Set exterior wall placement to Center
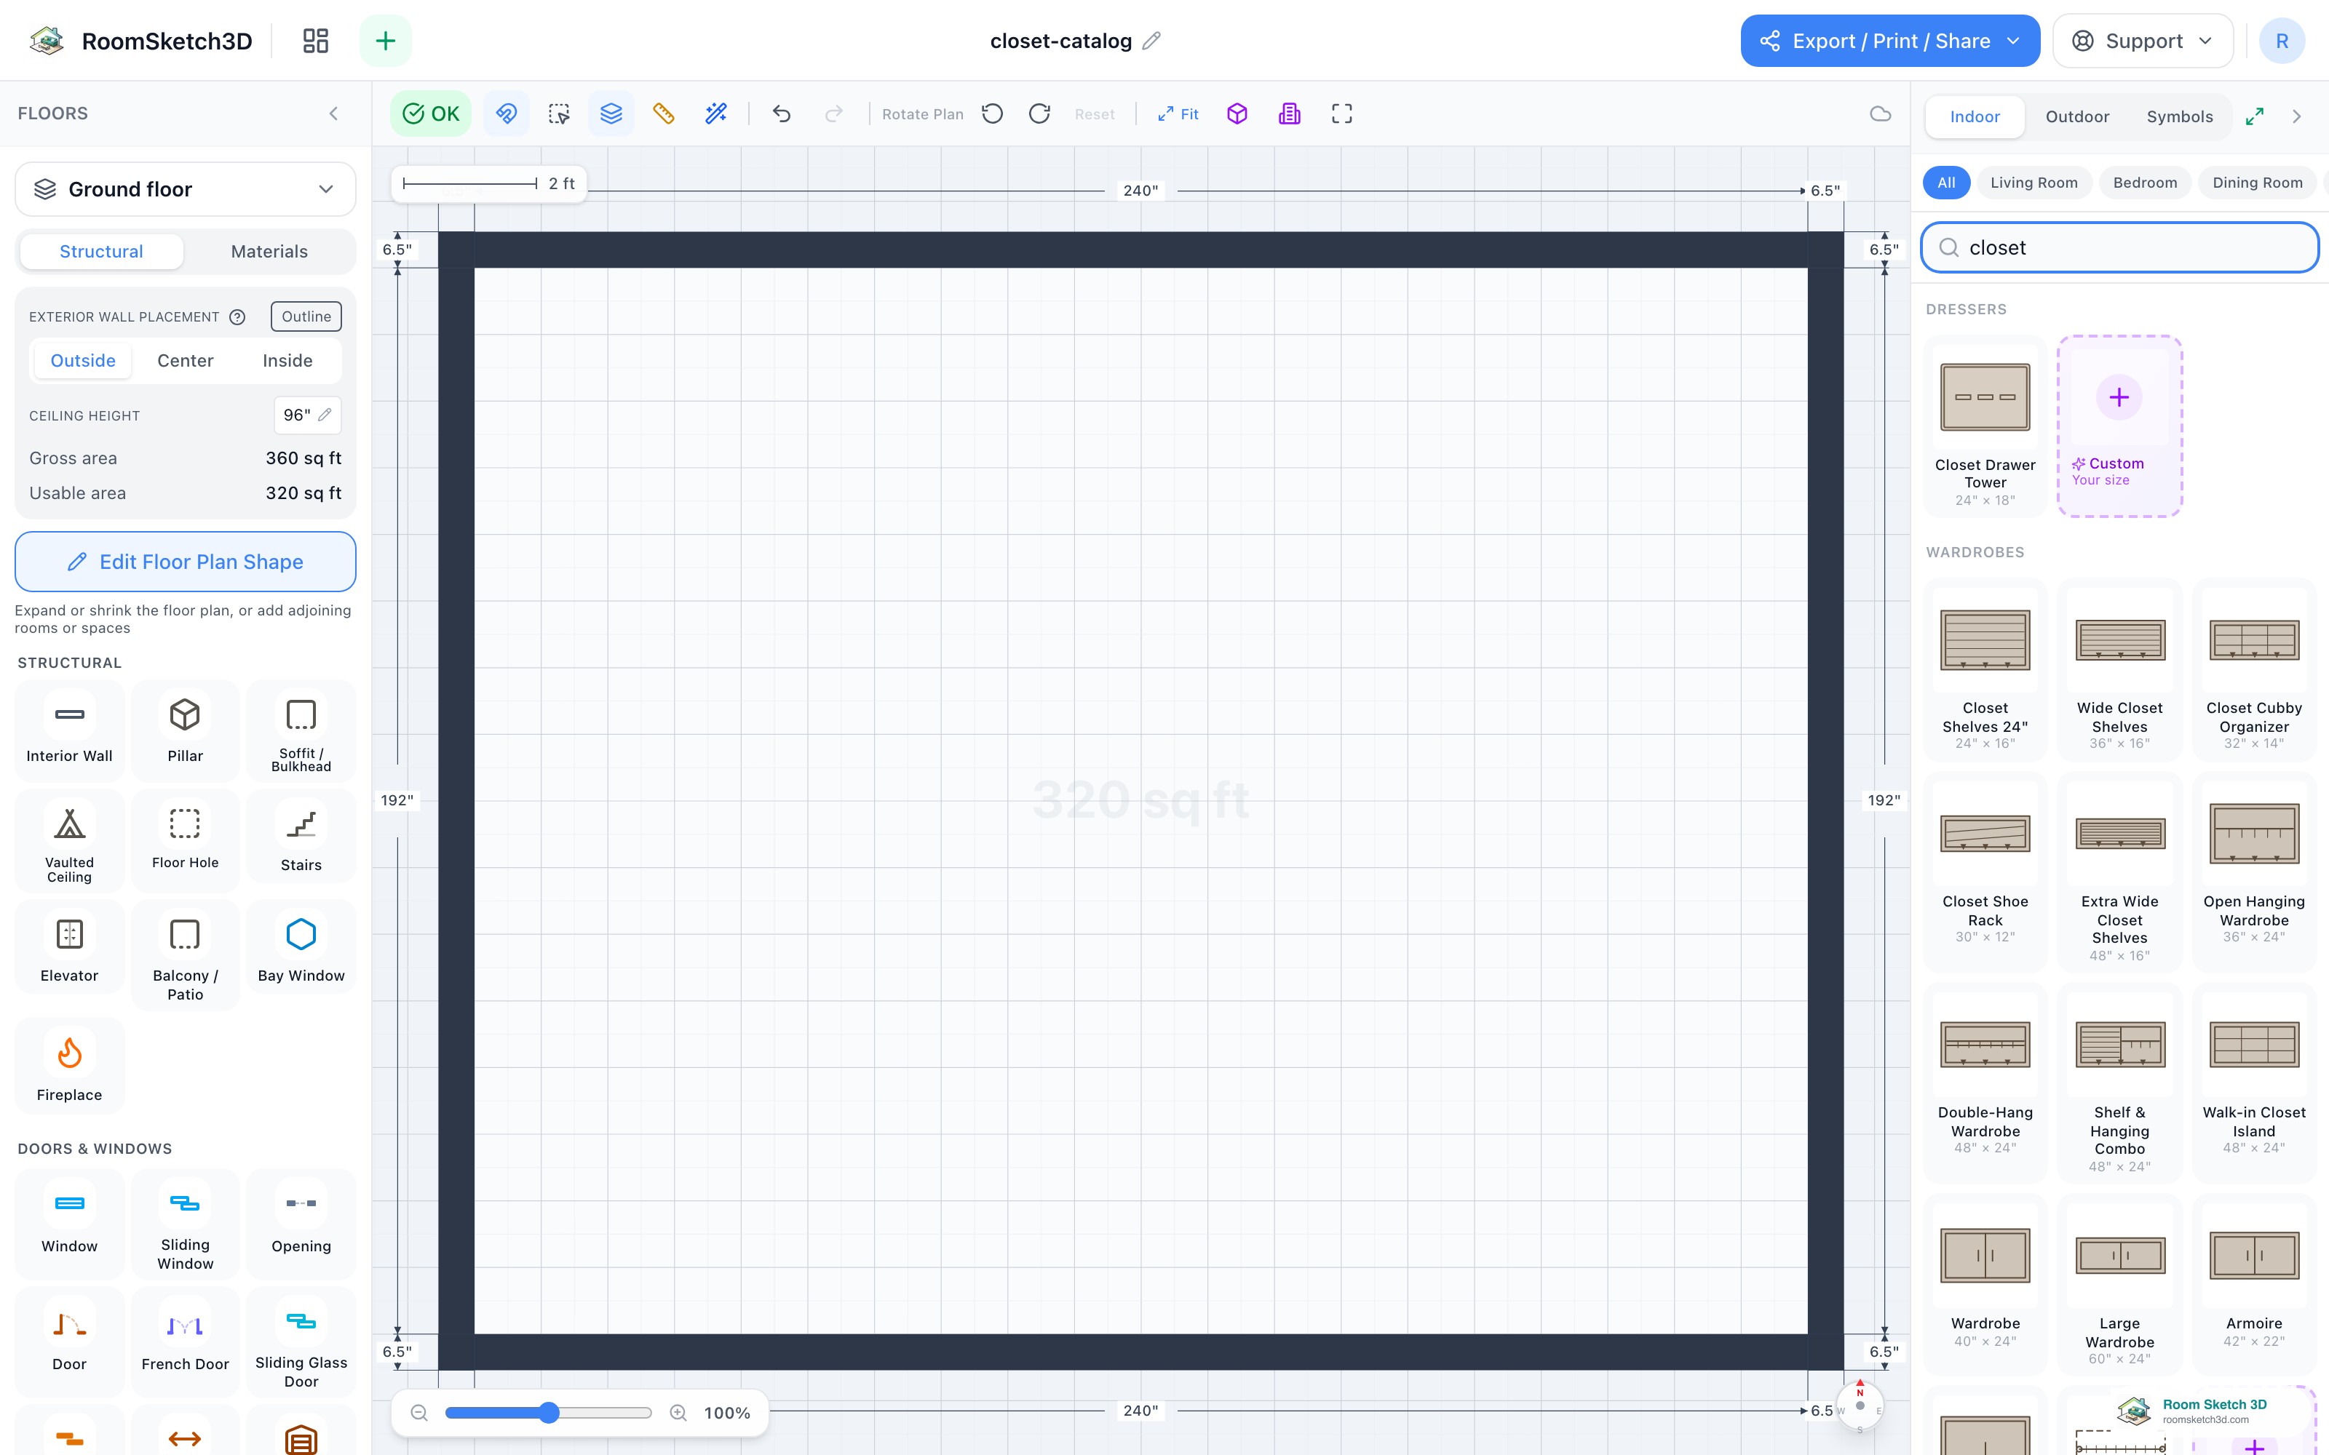The height and width of the screenshot is (1455, 2329). tap(185, 361)
